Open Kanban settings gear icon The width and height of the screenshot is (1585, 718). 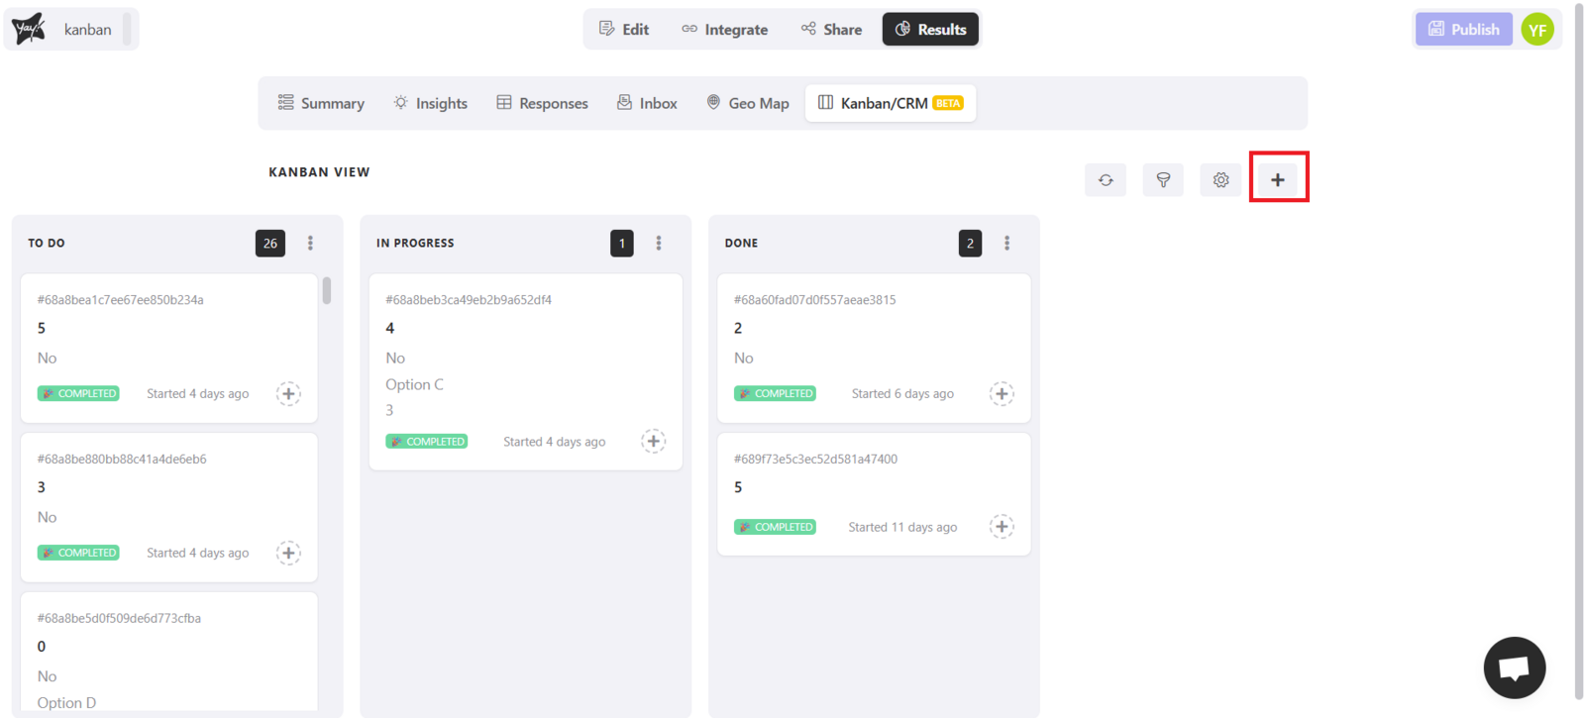1220,180
